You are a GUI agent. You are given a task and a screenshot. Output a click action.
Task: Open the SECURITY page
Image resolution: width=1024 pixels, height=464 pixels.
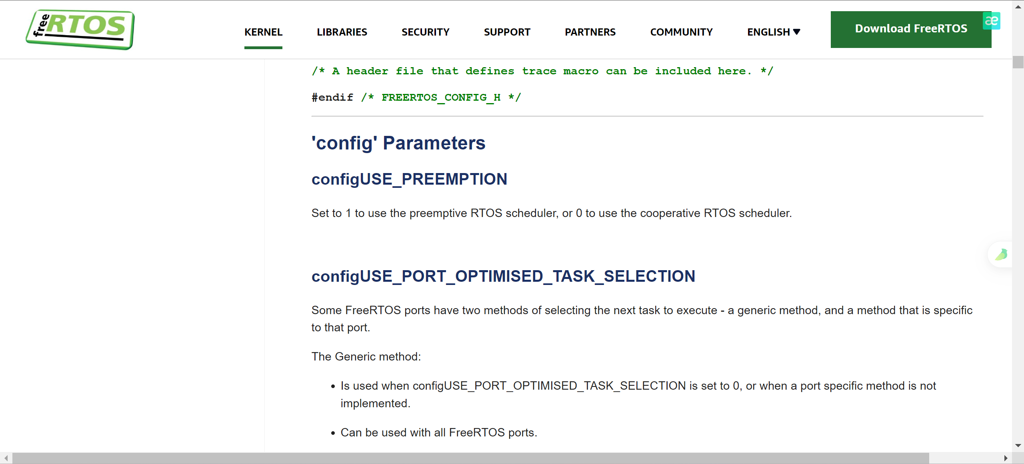point(425,32)
